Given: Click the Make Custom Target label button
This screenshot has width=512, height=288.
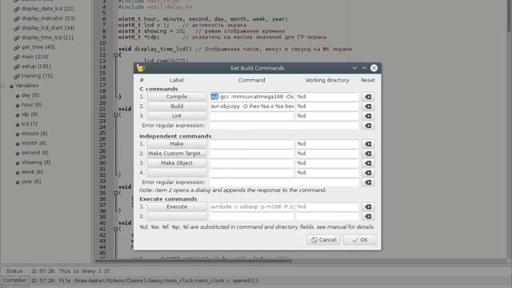Looking at the screenshot, I should pos(177,154).
